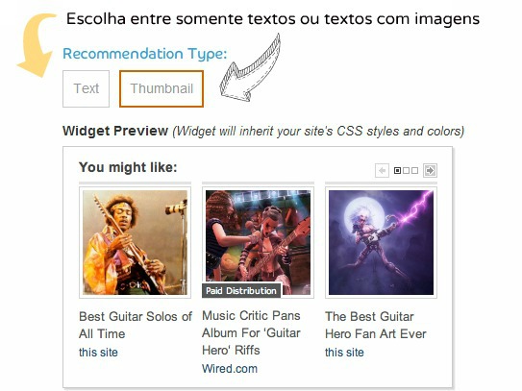Click the You might like heading
522x391 pixels.
tap(128, 167)
